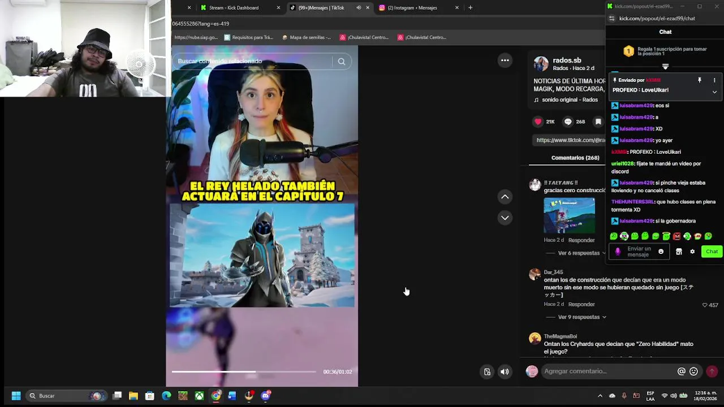The width and height of the screenshot is (724, 407).
Task: Click the red angry face emote in Kick chat
Action: [676, 236]
